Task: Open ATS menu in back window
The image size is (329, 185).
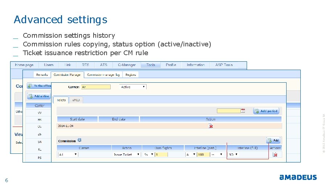Action: (103, 65)
